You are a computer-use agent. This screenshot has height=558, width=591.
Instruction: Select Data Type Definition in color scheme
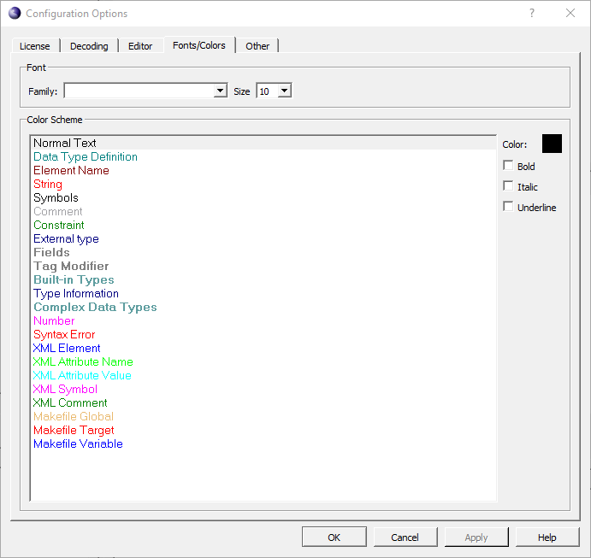pyautogui.click(x=86, y=157)
